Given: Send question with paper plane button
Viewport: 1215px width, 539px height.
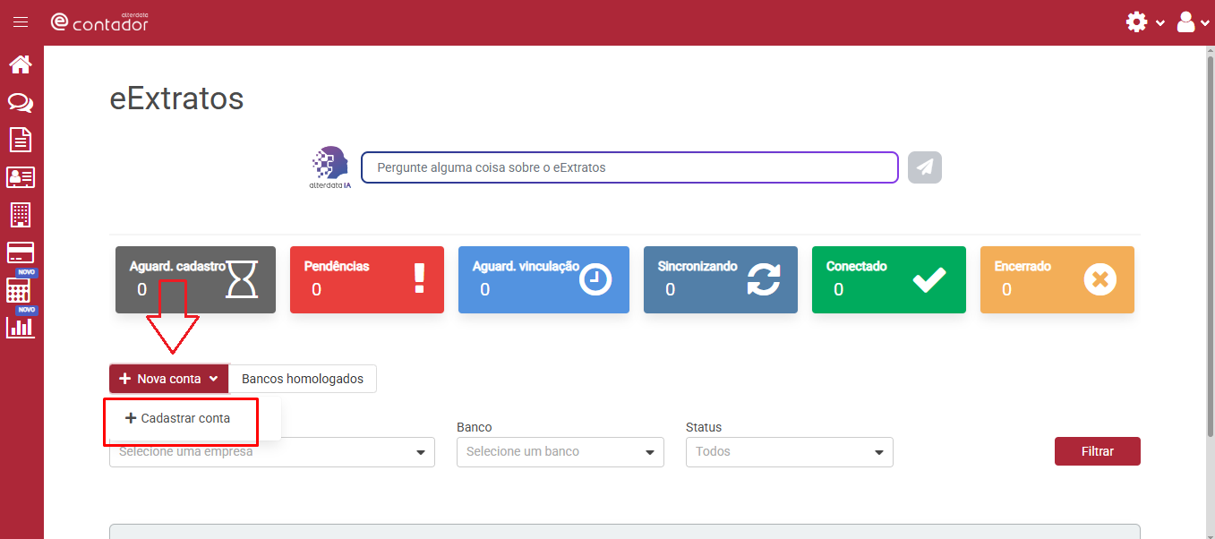Looking at the screenshot, I should tap(925, 167).
